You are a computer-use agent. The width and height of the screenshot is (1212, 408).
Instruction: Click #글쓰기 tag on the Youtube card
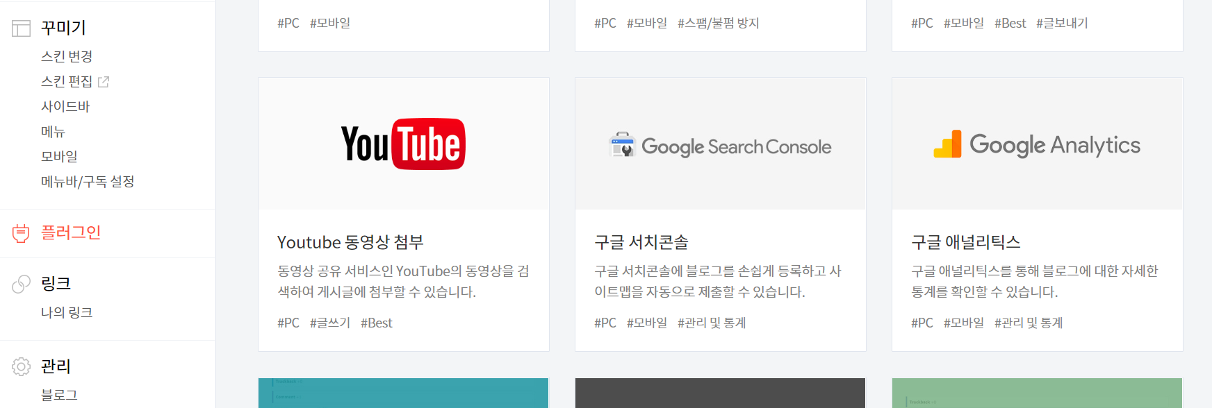[330, 323]
